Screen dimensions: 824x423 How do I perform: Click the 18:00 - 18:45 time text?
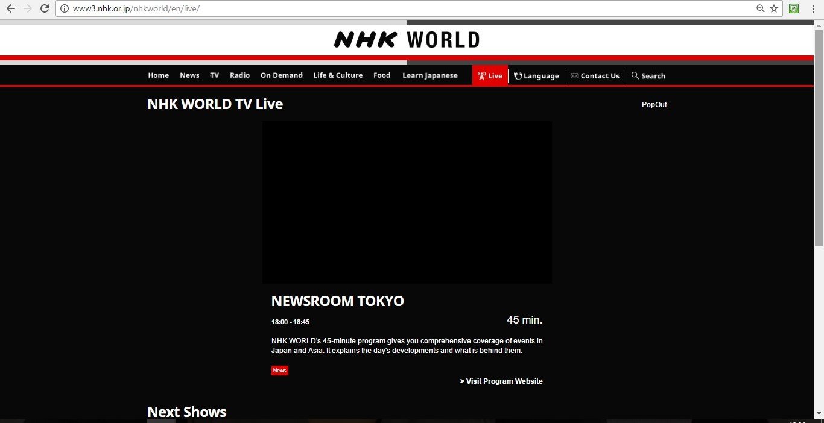click(x=290, y=322)
